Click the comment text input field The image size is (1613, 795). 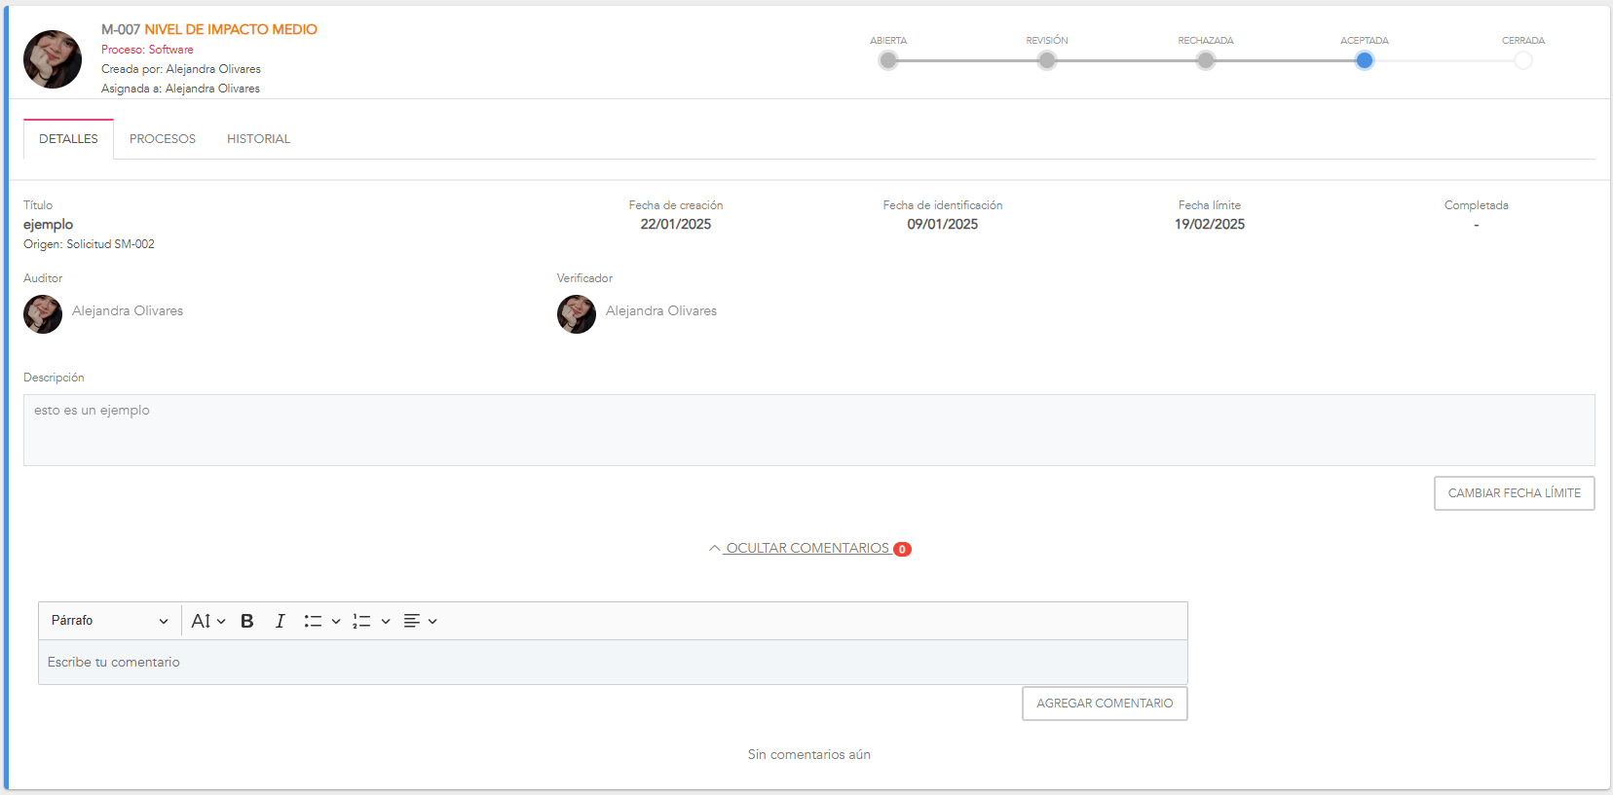(613, 663)
